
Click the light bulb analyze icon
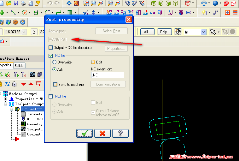[205, 13]
